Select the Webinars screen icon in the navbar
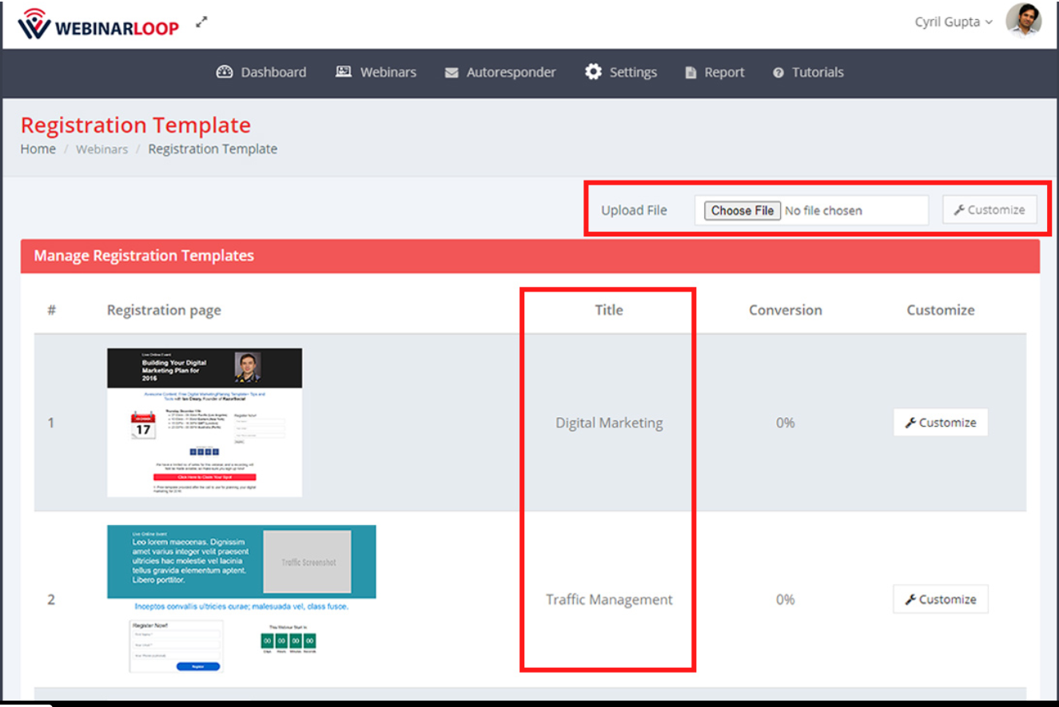Image resolution: width=1059 pixels, height=707 pixels. 343,71
